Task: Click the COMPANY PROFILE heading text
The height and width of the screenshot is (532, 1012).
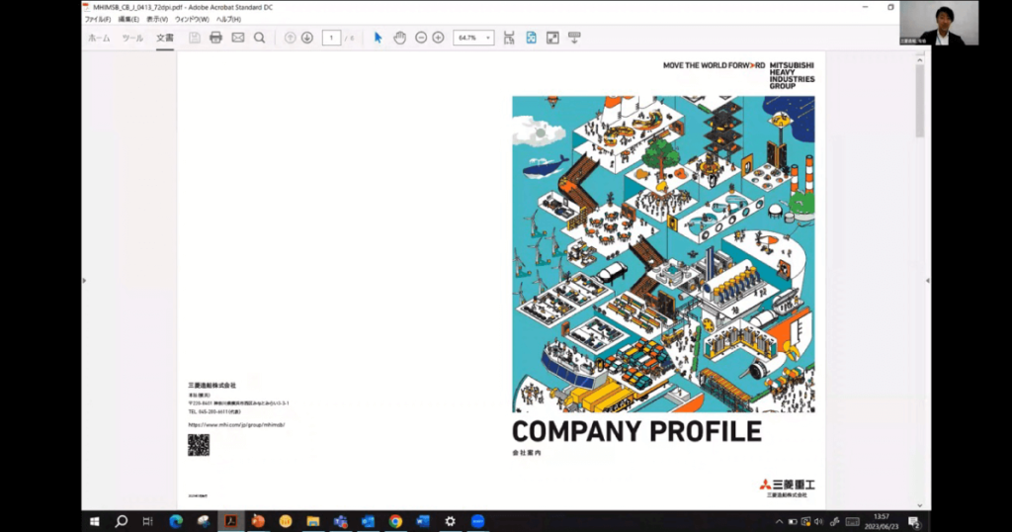Action: tap(636, 431)
